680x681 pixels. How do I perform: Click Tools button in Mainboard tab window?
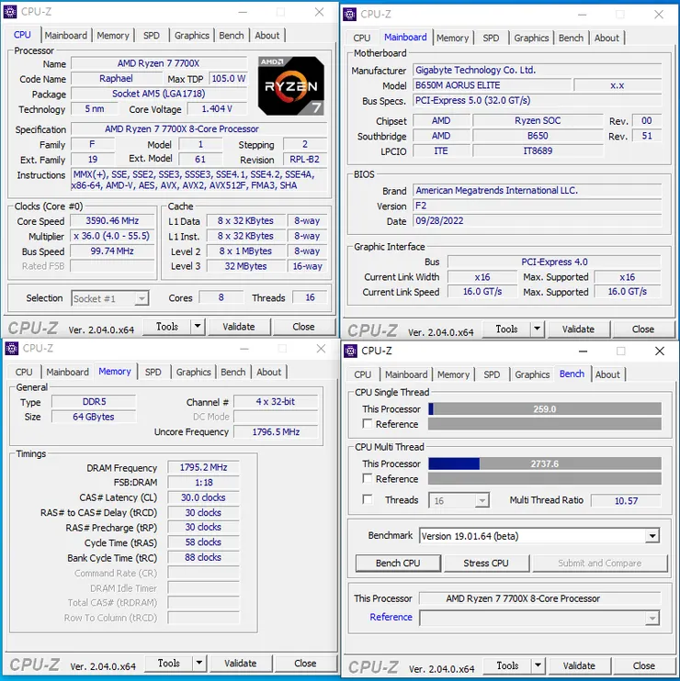(x=506, y=329)
